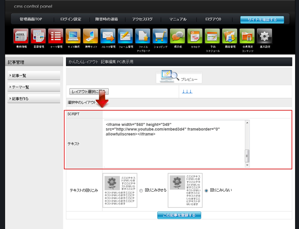Select the 回りこみさせる radio button
This screenshot has height=229, width=299.
pos(141,191)
